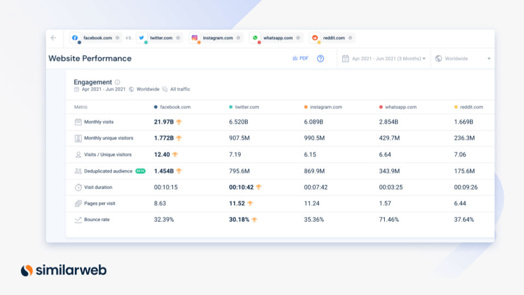Select the twitter.com competitor tab
Viewport: 524px width, 295px height.
point(160,38)
